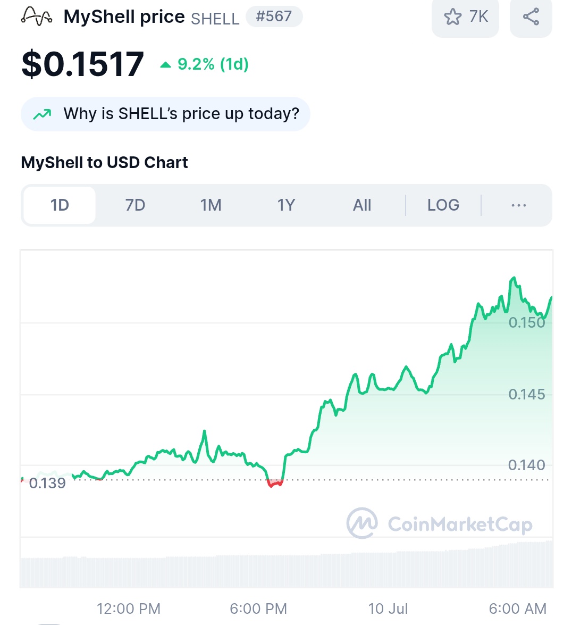572x625 pixels.
Task: Select the All time range
Action: tap(361, 205)
